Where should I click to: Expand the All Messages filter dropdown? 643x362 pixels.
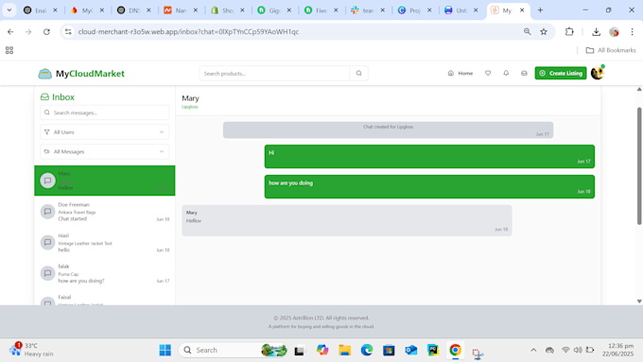(x=105, y=151)
